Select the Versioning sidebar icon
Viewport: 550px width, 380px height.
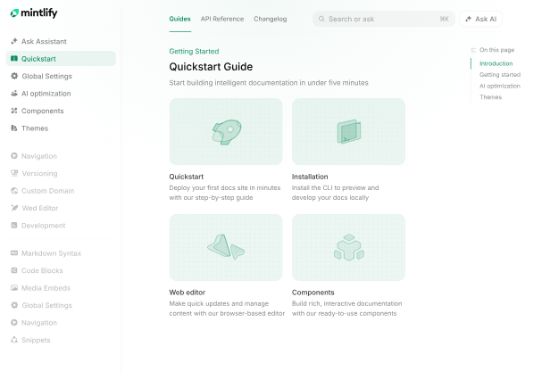pyautogui.click(x=14, y=173)
